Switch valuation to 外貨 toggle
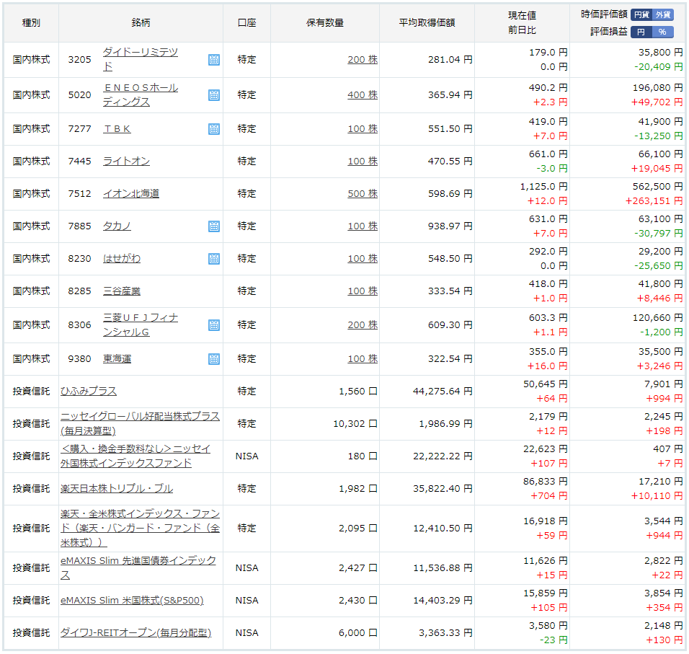689x654 pixels. [662, 14]
